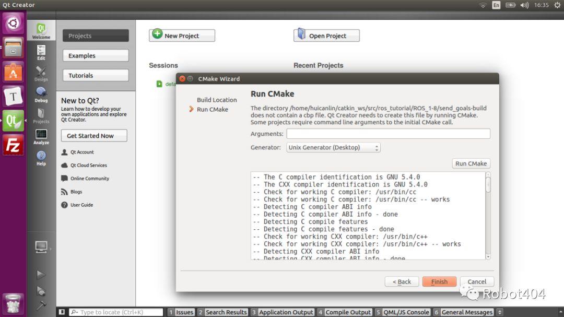
Task: Click the 16:35 clock indicator
Action: (x=541, y=5)
